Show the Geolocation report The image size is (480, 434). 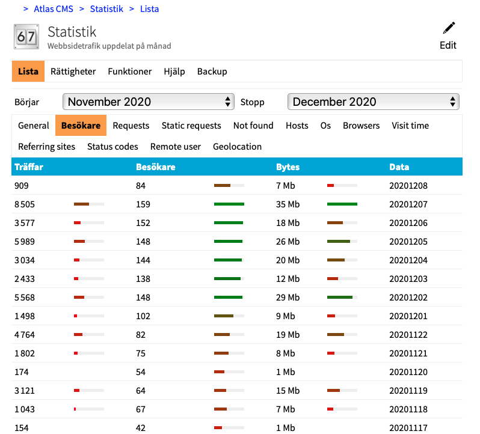237,147
